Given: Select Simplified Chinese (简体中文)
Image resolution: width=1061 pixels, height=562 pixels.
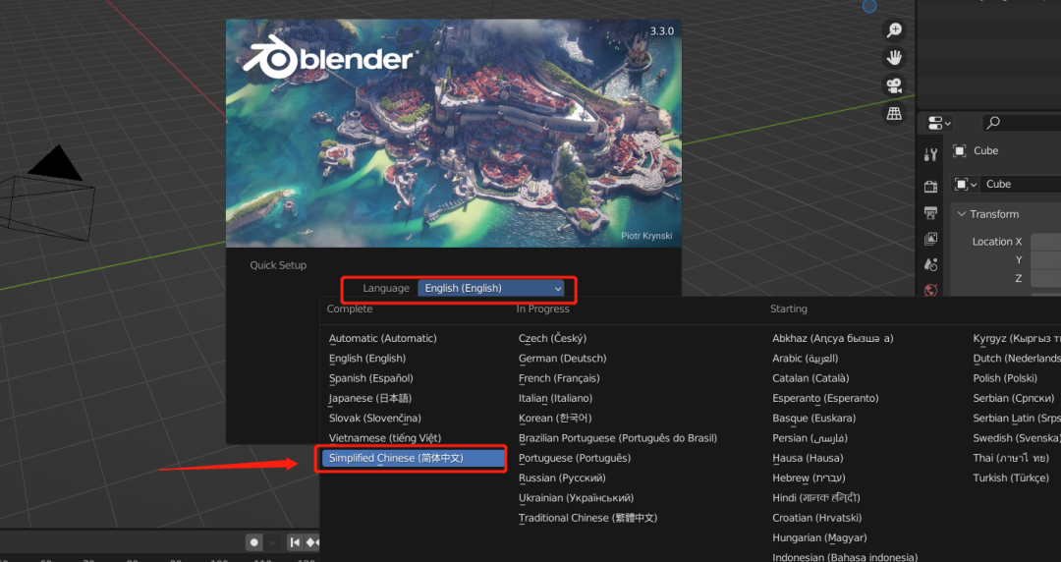Looking at the screenshot, I should pyautogui.click(x=412, y=459).
